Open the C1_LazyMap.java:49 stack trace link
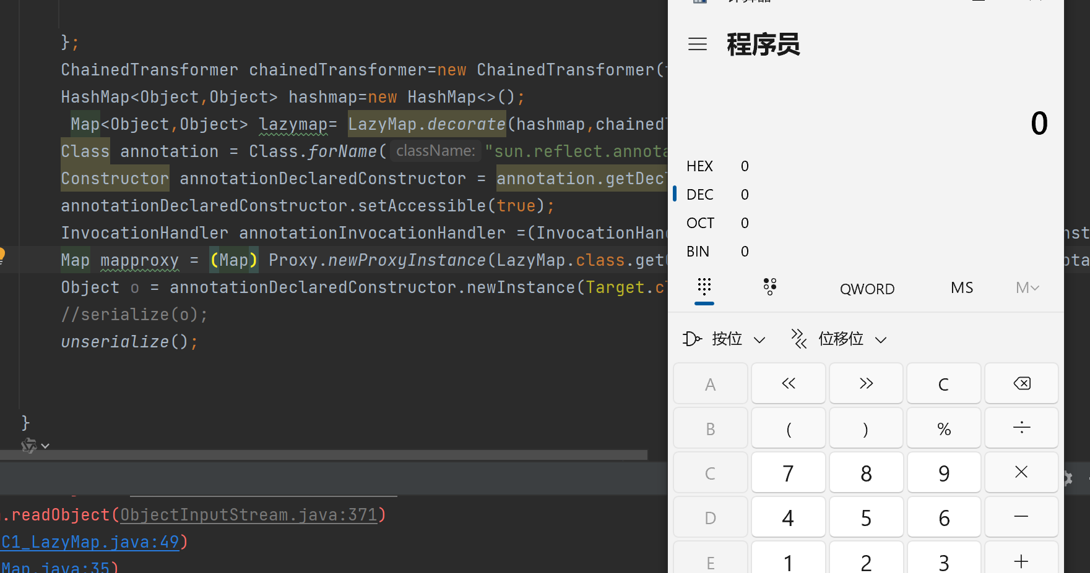 click(90, 542)
